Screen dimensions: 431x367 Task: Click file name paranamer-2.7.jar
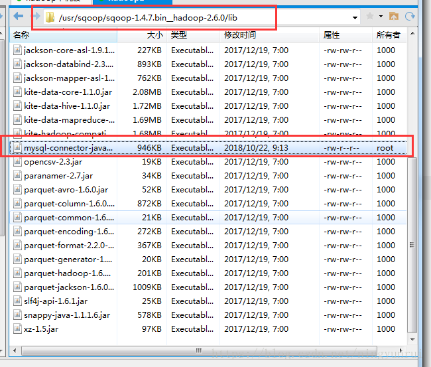[58, 176]
